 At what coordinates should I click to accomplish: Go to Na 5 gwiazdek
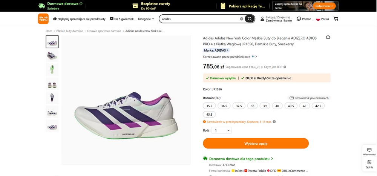[122, 19]
